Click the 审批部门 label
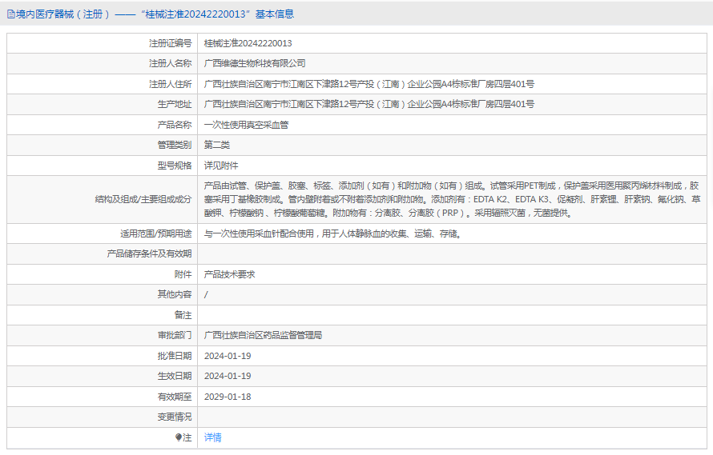 click(x=175, y=335)
